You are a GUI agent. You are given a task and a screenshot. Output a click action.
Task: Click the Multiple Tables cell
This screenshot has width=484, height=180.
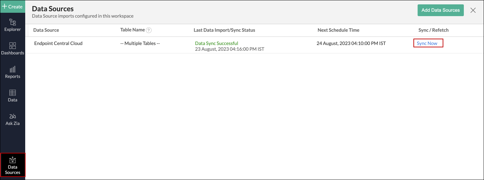[x=140, y=43]
